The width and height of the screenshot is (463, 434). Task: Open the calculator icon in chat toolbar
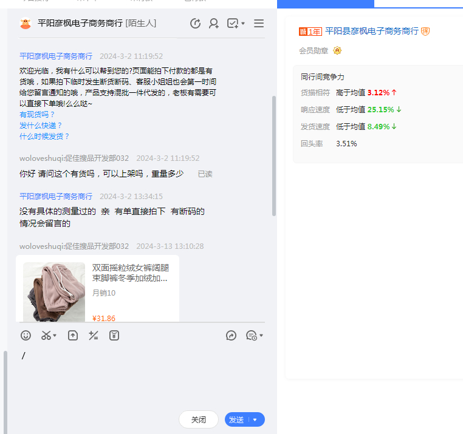(94, 335)
